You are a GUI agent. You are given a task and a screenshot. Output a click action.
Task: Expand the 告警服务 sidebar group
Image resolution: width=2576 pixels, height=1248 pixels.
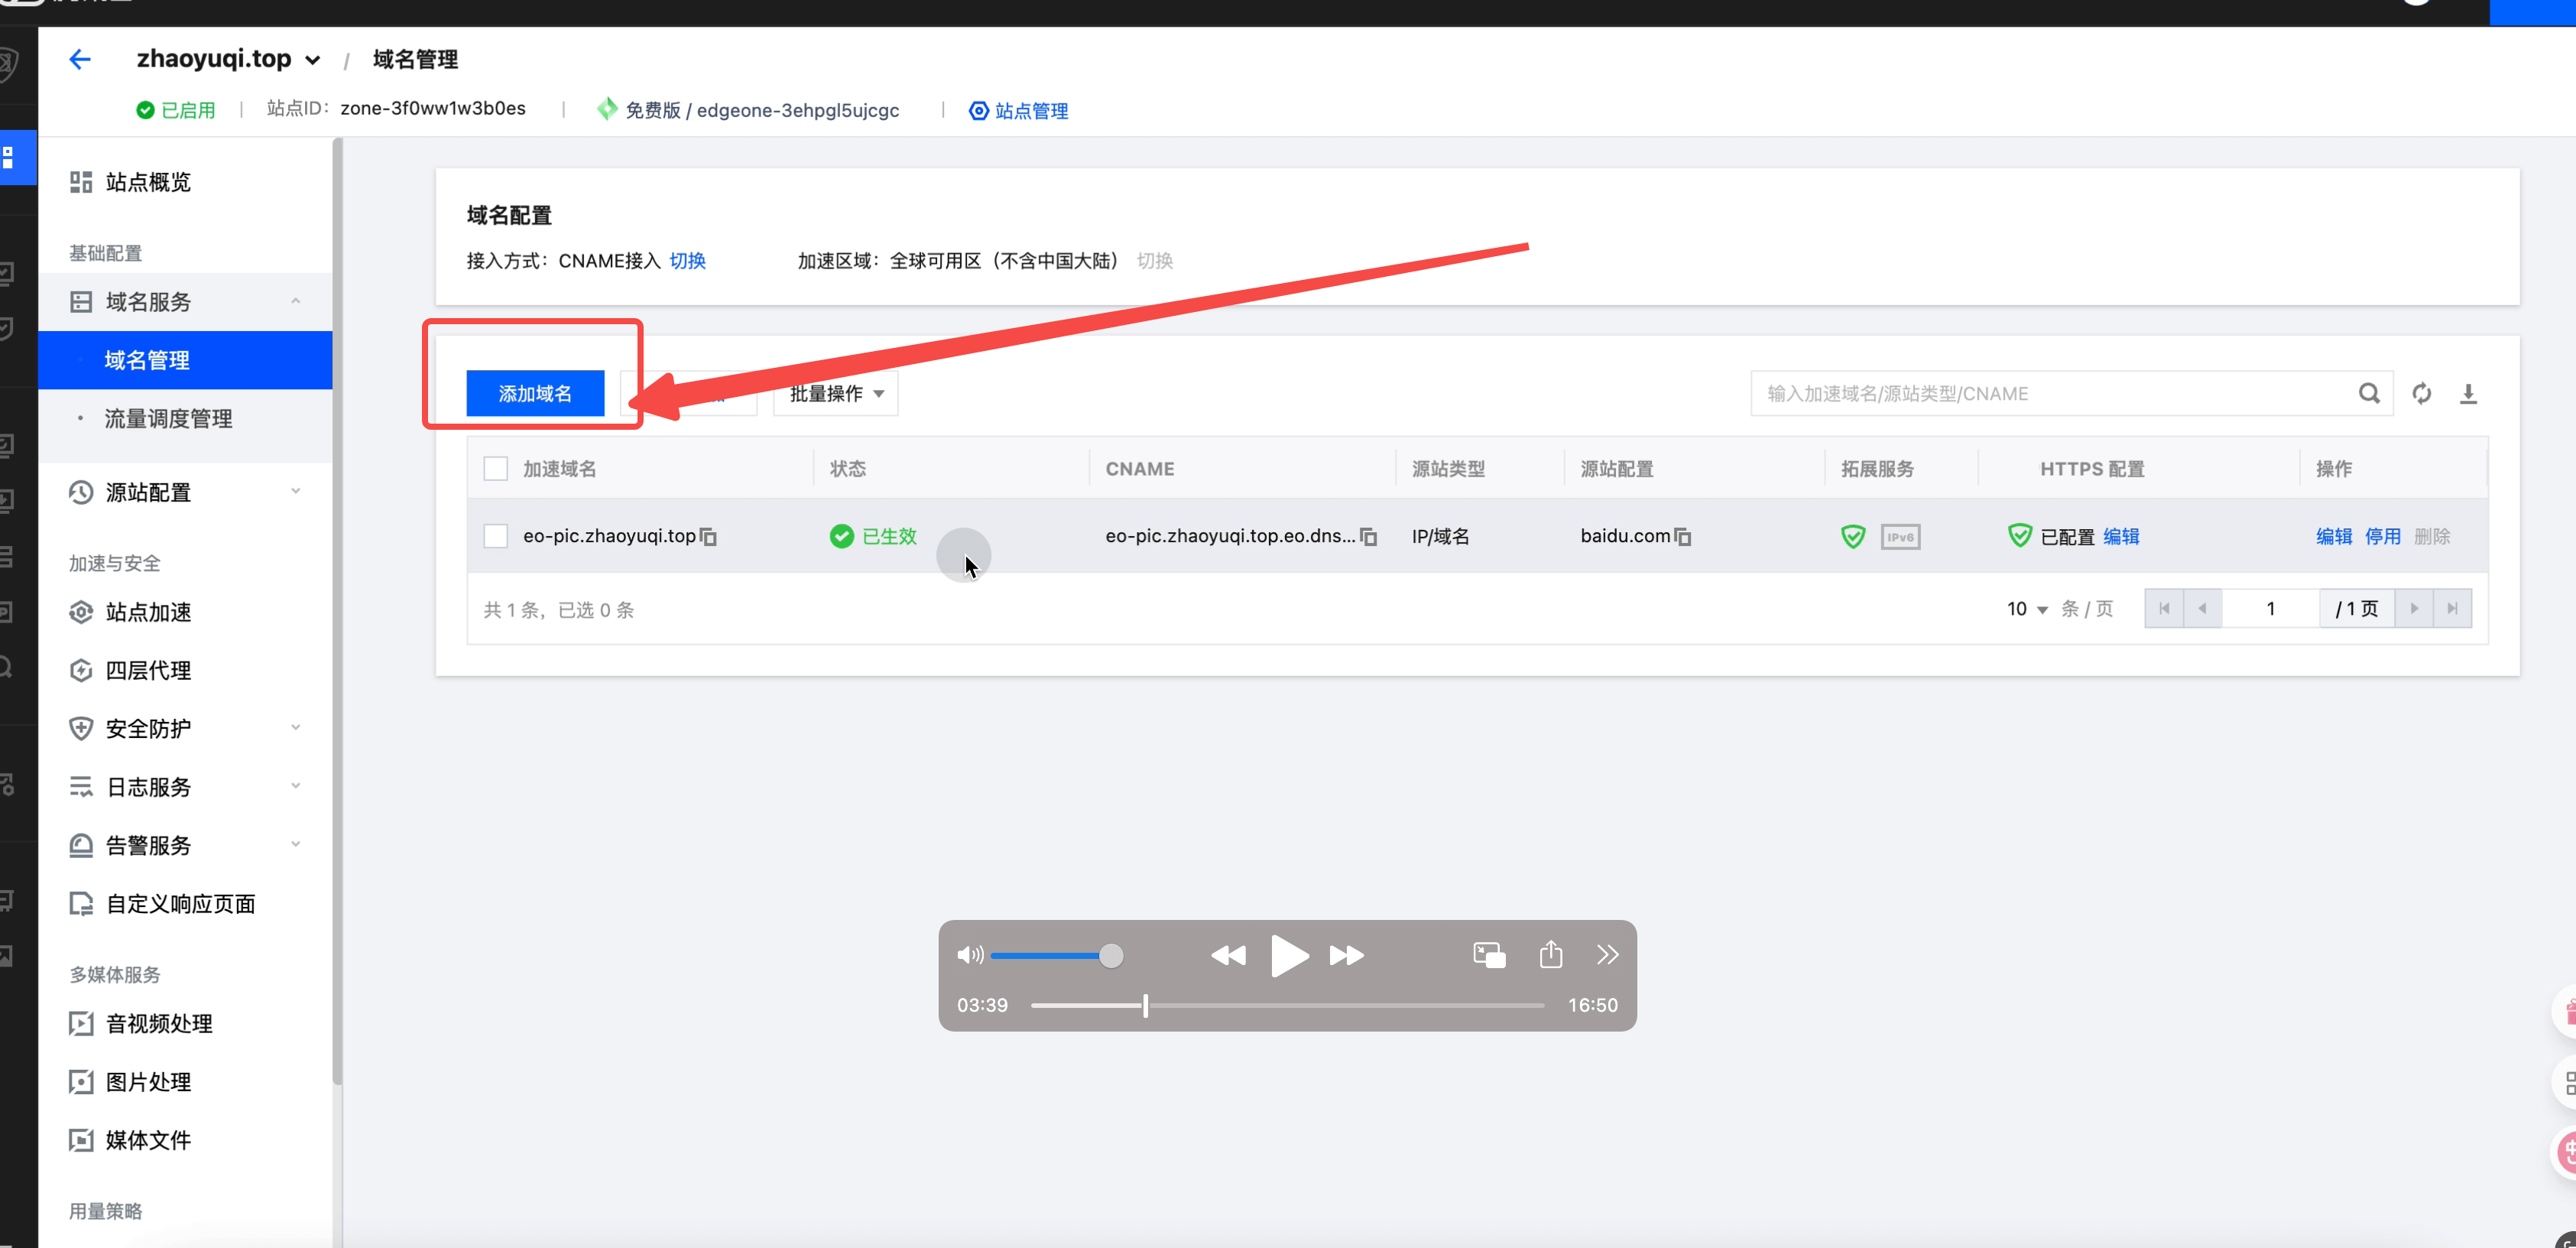pyautogui.click(x=295, y=845)
